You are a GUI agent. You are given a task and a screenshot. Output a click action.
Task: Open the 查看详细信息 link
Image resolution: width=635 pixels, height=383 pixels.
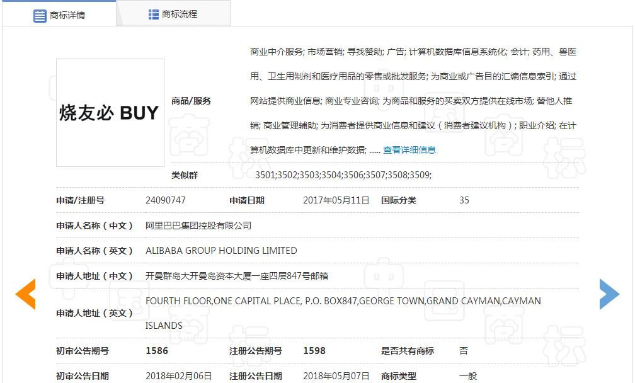click(409, 150)
